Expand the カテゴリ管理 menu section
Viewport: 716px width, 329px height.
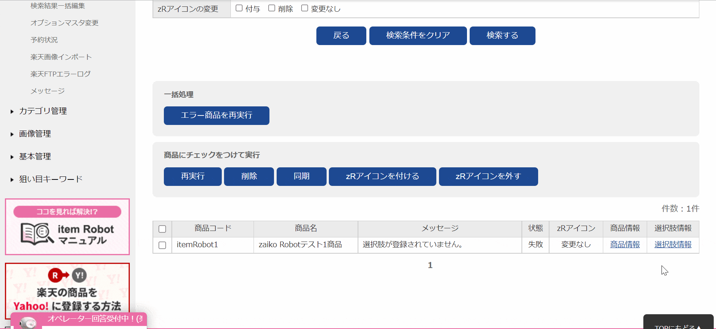click(x=43, y=111)
